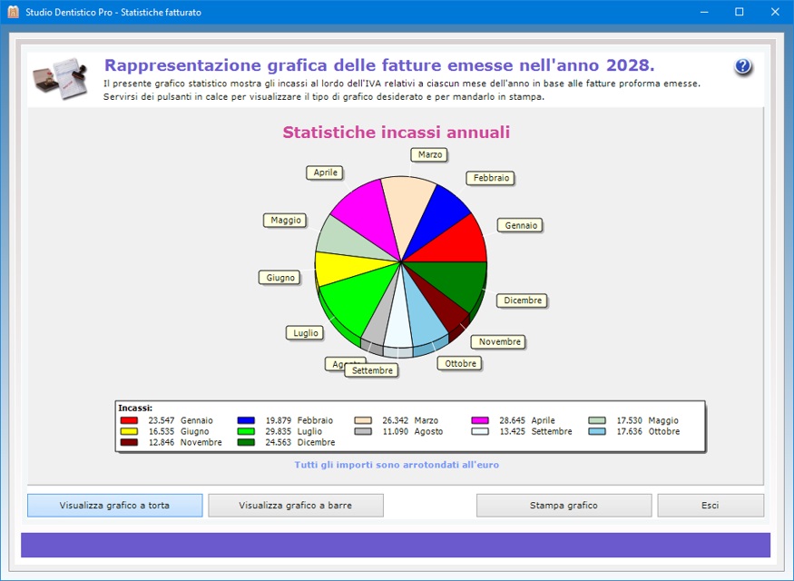Click the Studio Dentistico Pro title bar icon
794x581 pixels.
[x=14, y=12]
